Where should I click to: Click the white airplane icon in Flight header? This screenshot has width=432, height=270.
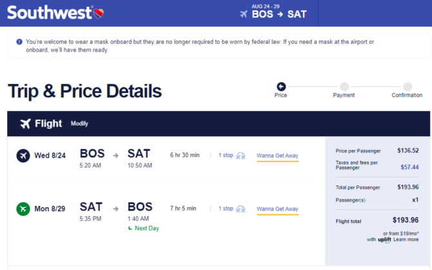click(26, 123)
